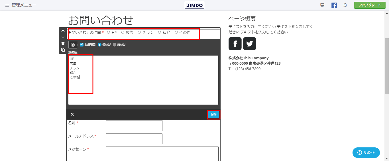
Task: Click scrollbar down arrow
Action: pyautogui.click(x=387, y=159)
